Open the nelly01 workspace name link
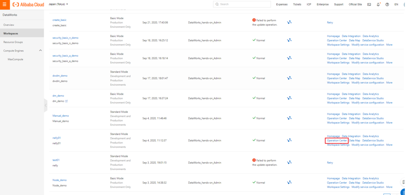This screenshot has width=407, height=195. [x=57, y=138]
